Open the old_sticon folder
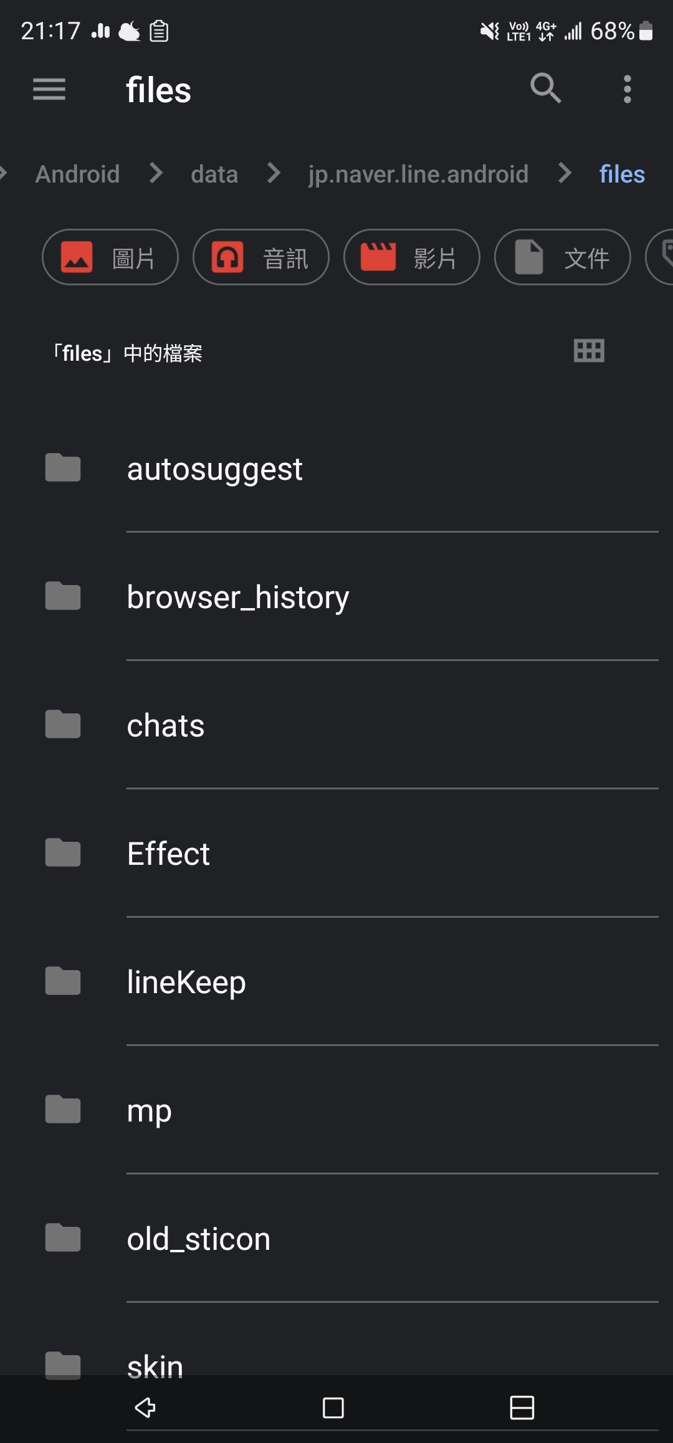 click(x=198, y=1239)
